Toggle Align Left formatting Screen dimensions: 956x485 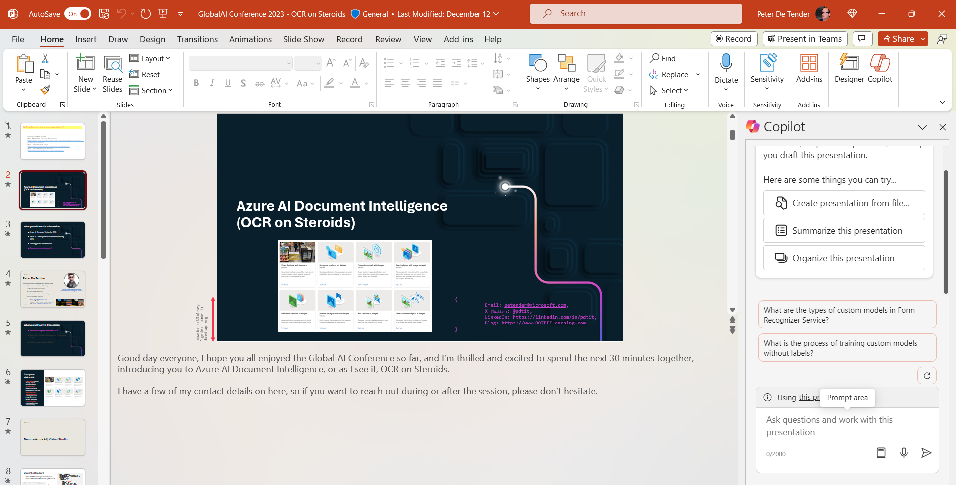coord(389,83)
